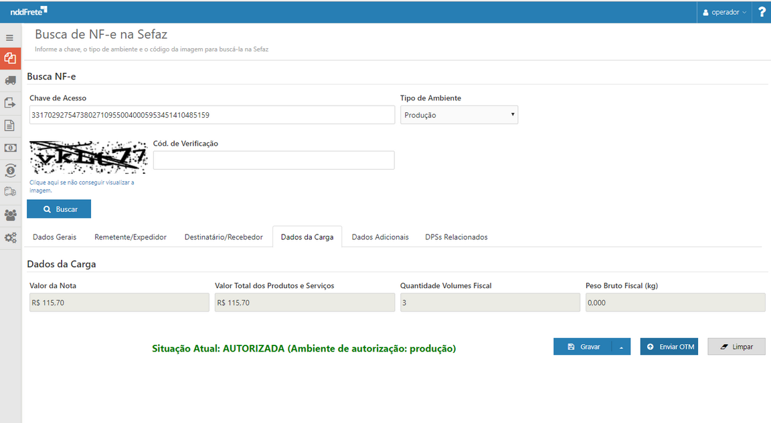Viewport: 771px width, 423px height.
Task: Switch to the Dados Gerais tab
Action: tap(54, 237)
